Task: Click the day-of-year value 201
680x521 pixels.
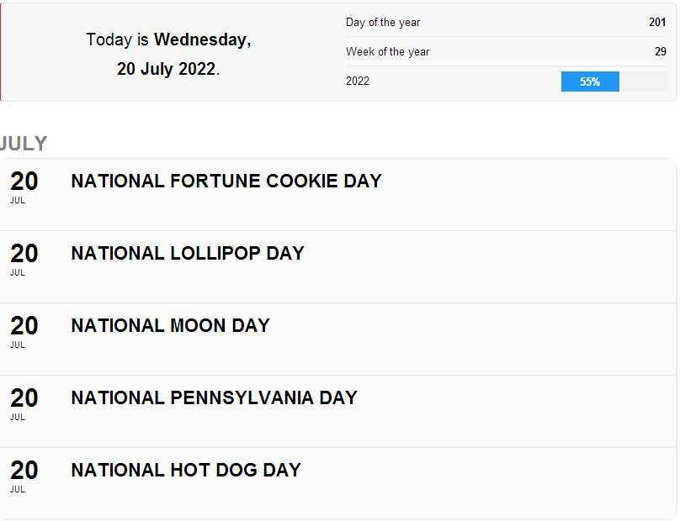Action: pos(657,23)
